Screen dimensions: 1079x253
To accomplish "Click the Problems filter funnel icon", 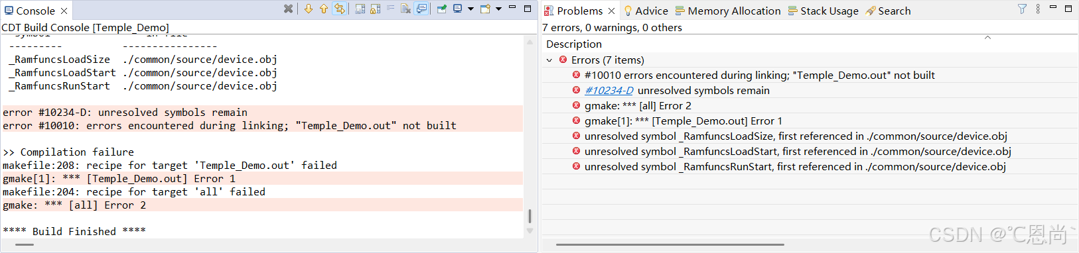I will click(x=1022, y=9).
